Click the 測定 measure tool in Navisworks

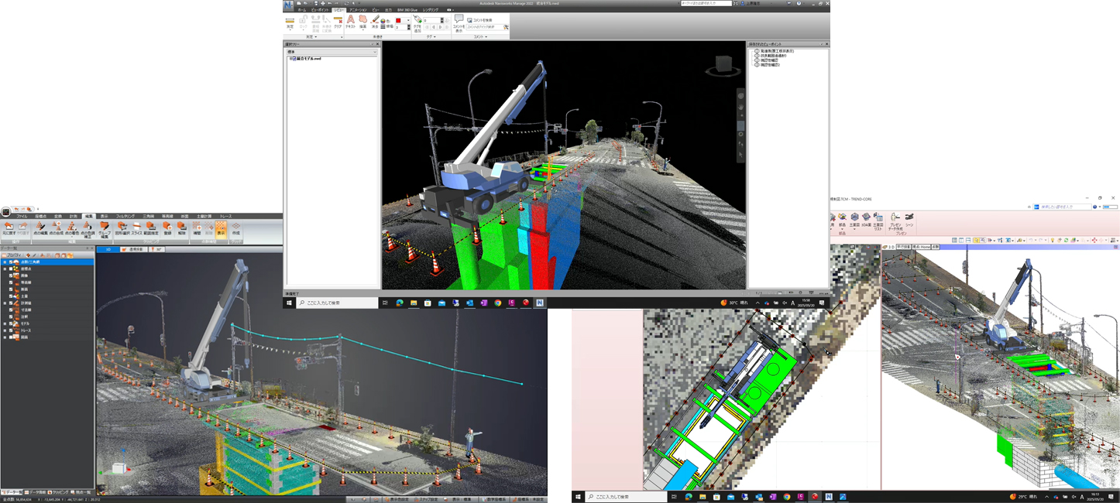point(290,22)
